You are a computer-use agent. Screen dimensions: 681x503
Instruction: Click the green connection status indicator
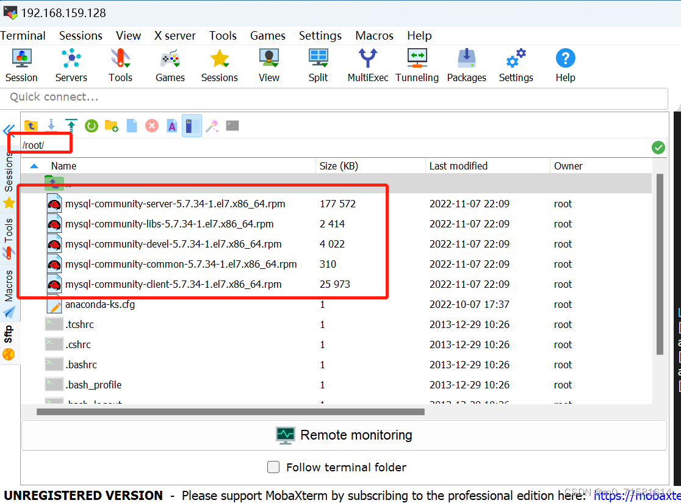coord(658,147)
